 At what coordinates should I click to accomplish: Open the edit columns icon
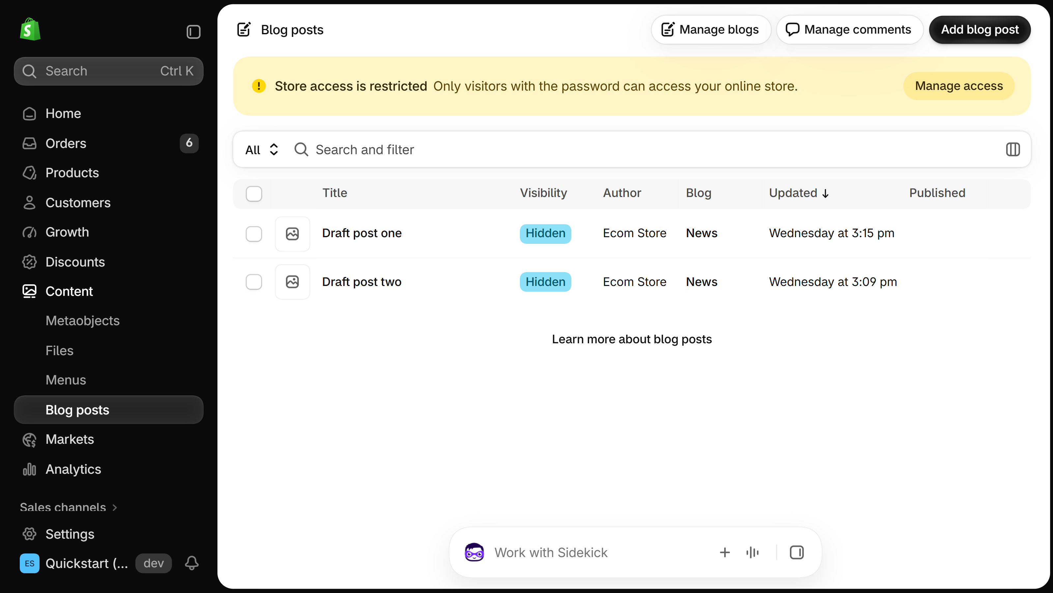(x=1012, y=150)
